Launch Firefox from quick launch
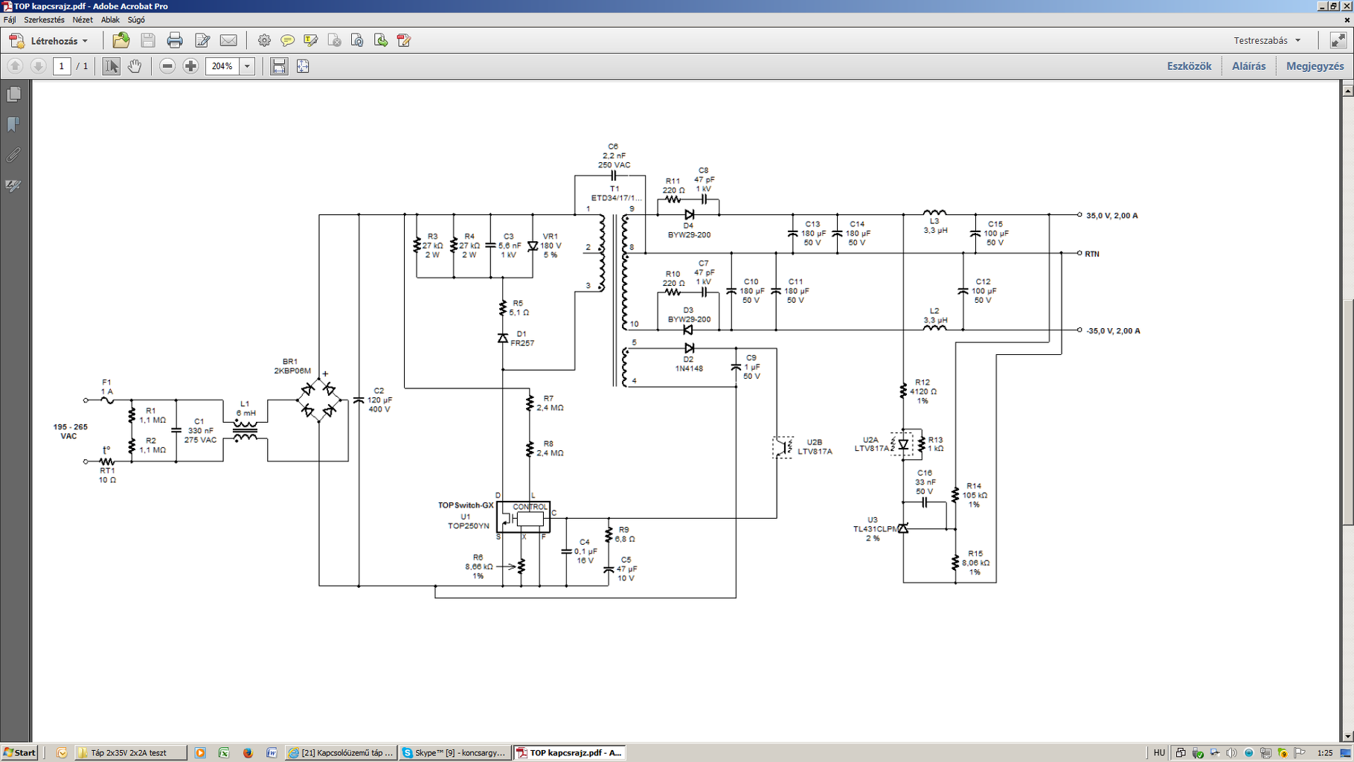 (248, 753)
